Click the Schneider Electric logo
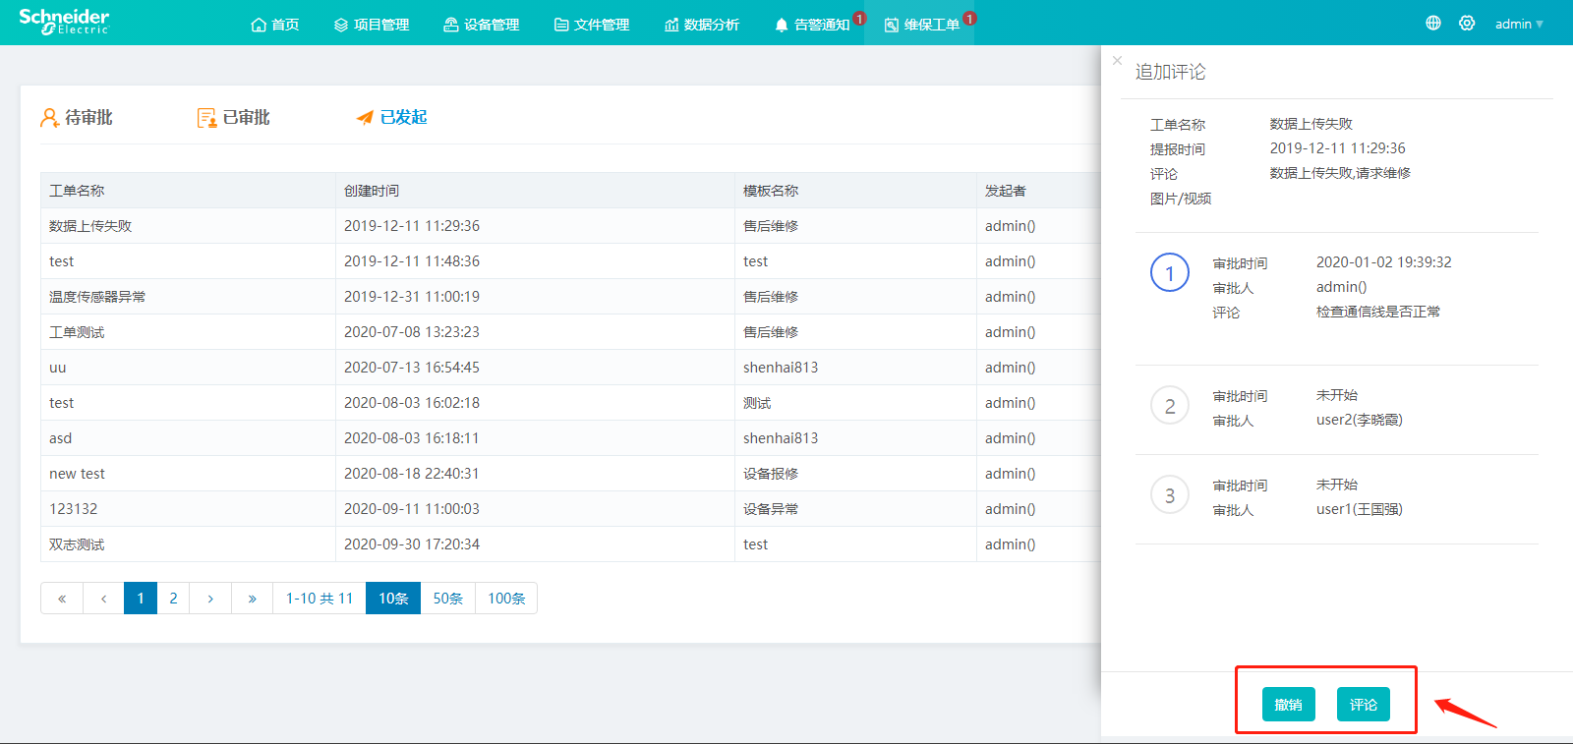 (64, 22)
